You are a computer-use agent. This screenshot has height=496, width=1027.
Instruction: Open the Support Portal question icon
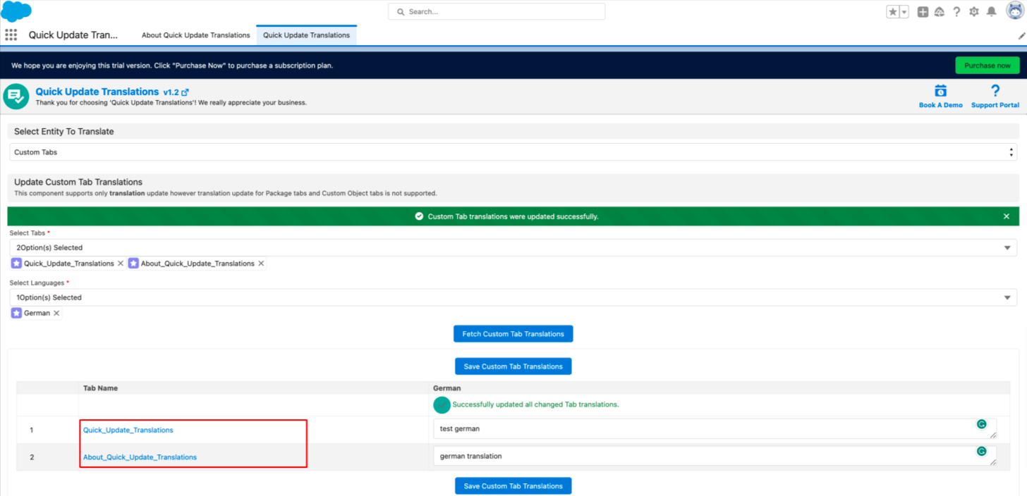(x=995, y=91)
